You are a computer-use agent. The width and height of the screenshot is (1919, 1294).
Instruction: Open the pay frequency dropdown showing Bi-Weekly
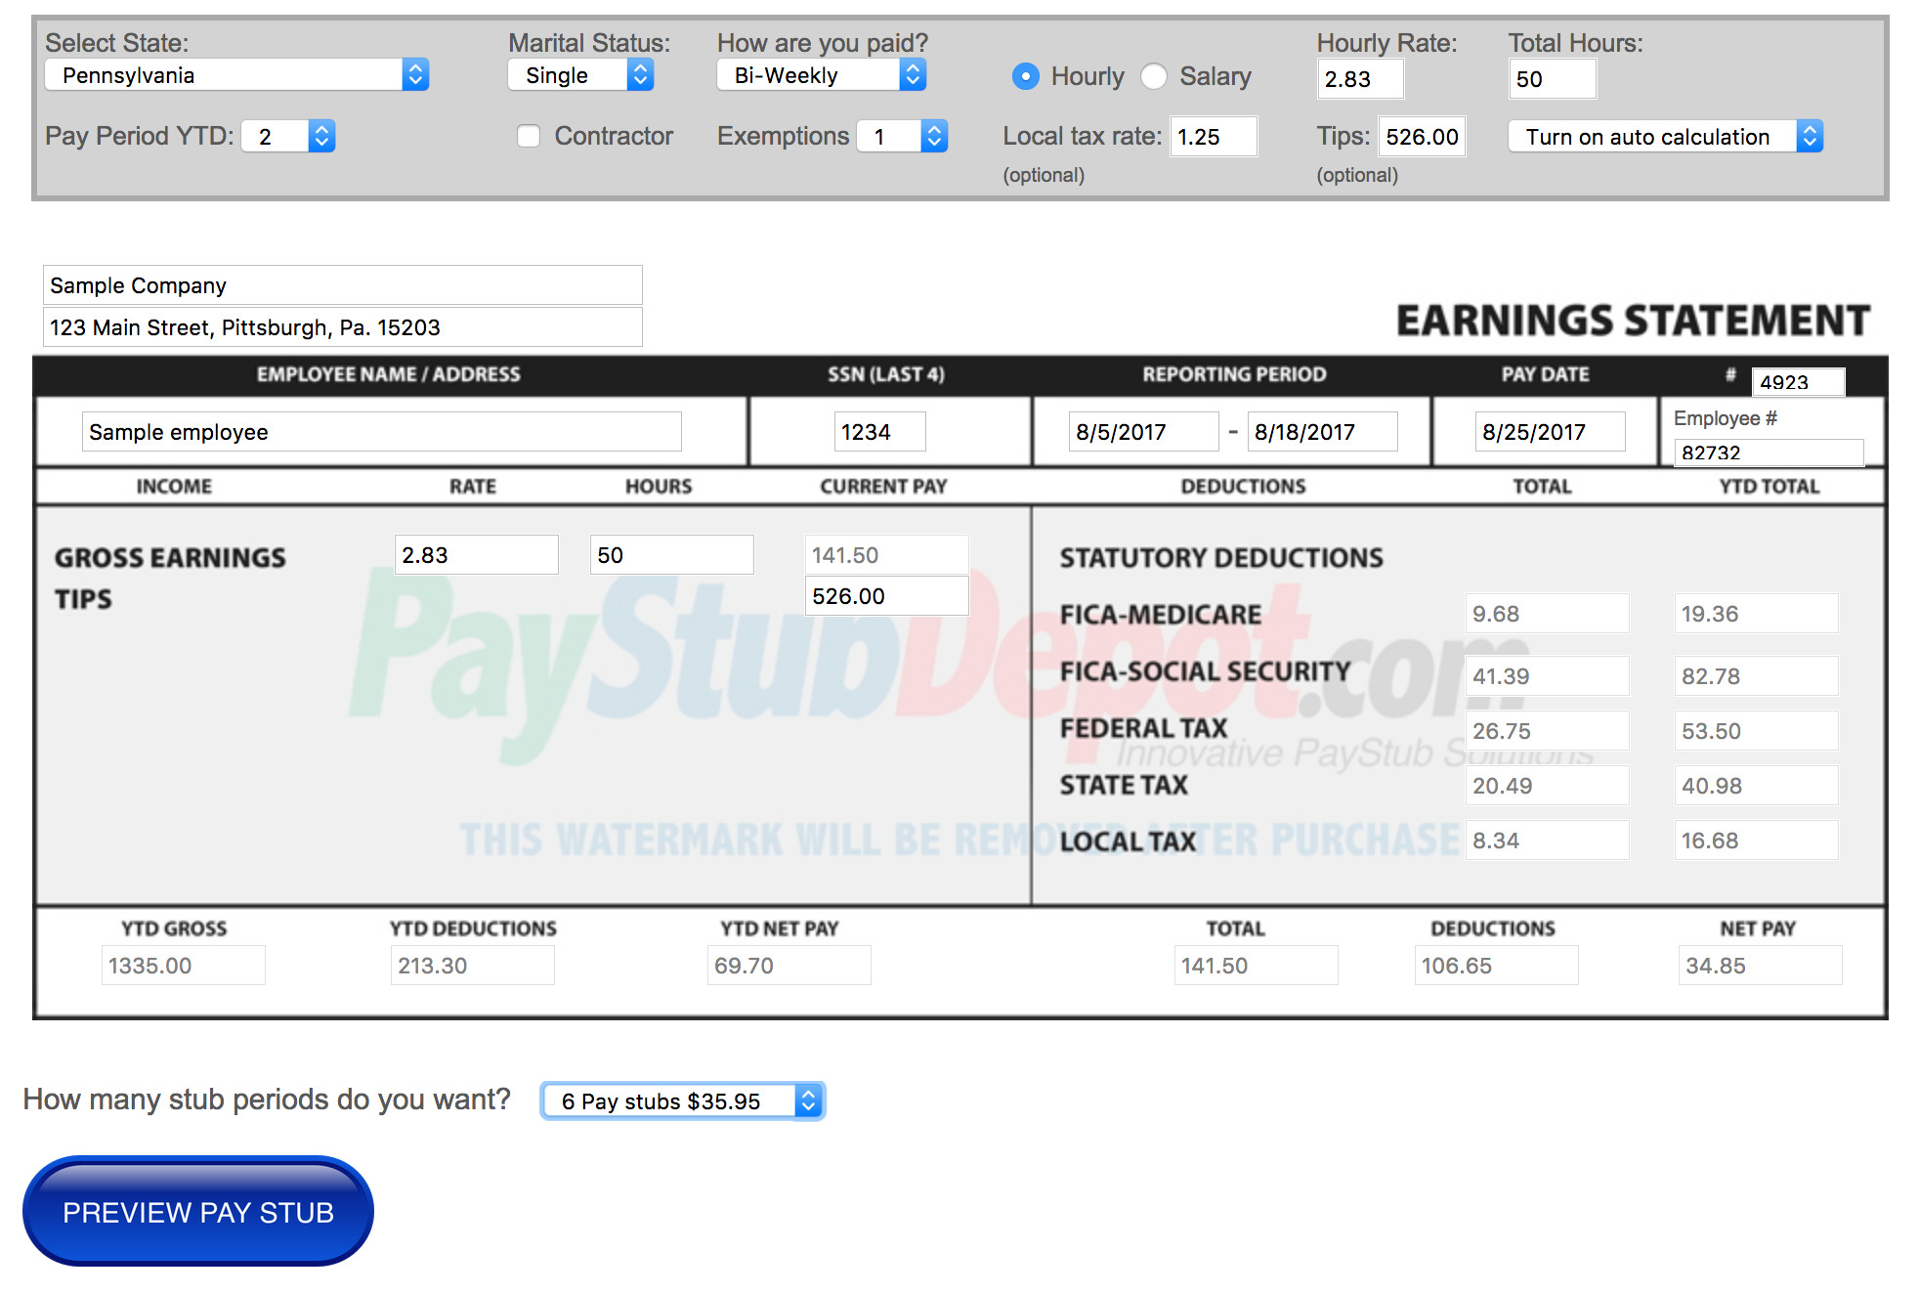821,75
